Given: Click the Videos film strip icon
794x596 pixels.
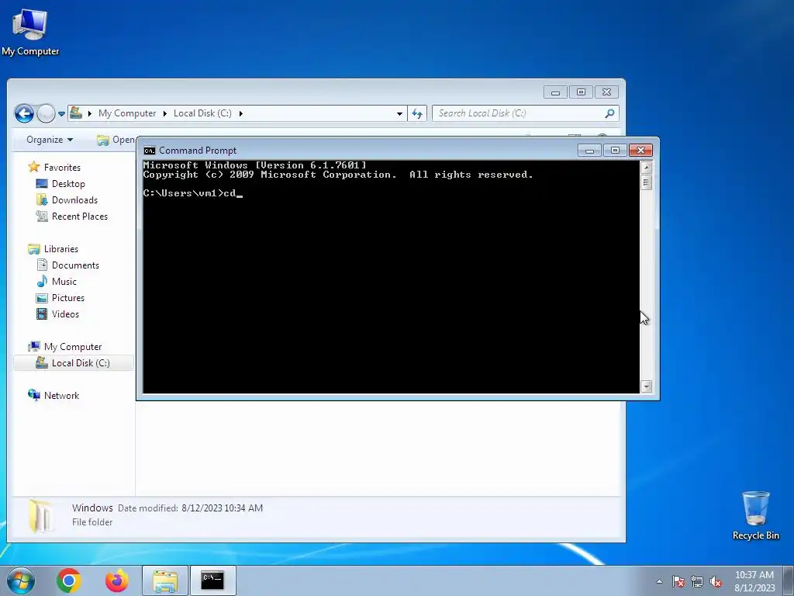Looking at the screenshot, I should (42, 314).
